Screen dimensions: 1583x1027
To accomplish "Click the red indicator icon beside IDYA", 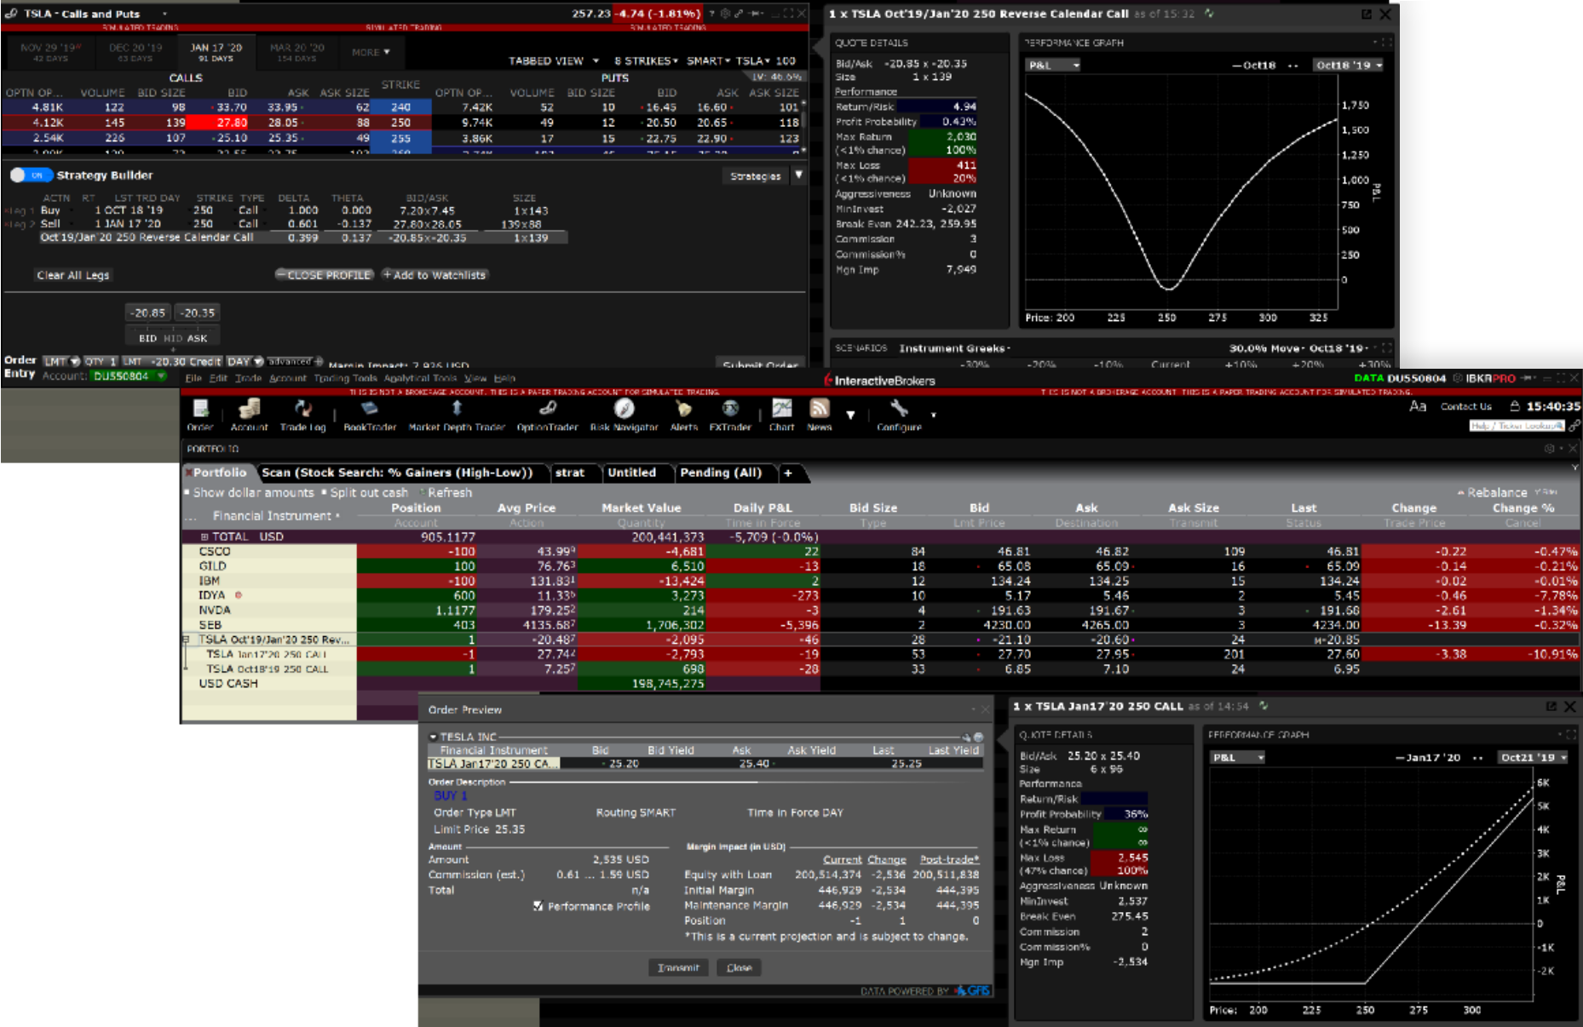I will click(239, 595).
